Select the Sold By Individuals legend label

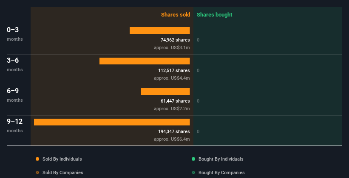(62, 159)
